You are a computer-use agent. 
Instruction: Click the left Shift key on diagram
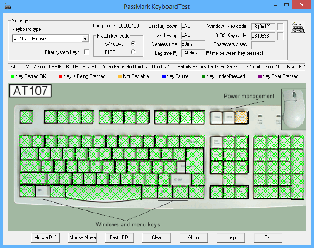pos(33,179)
